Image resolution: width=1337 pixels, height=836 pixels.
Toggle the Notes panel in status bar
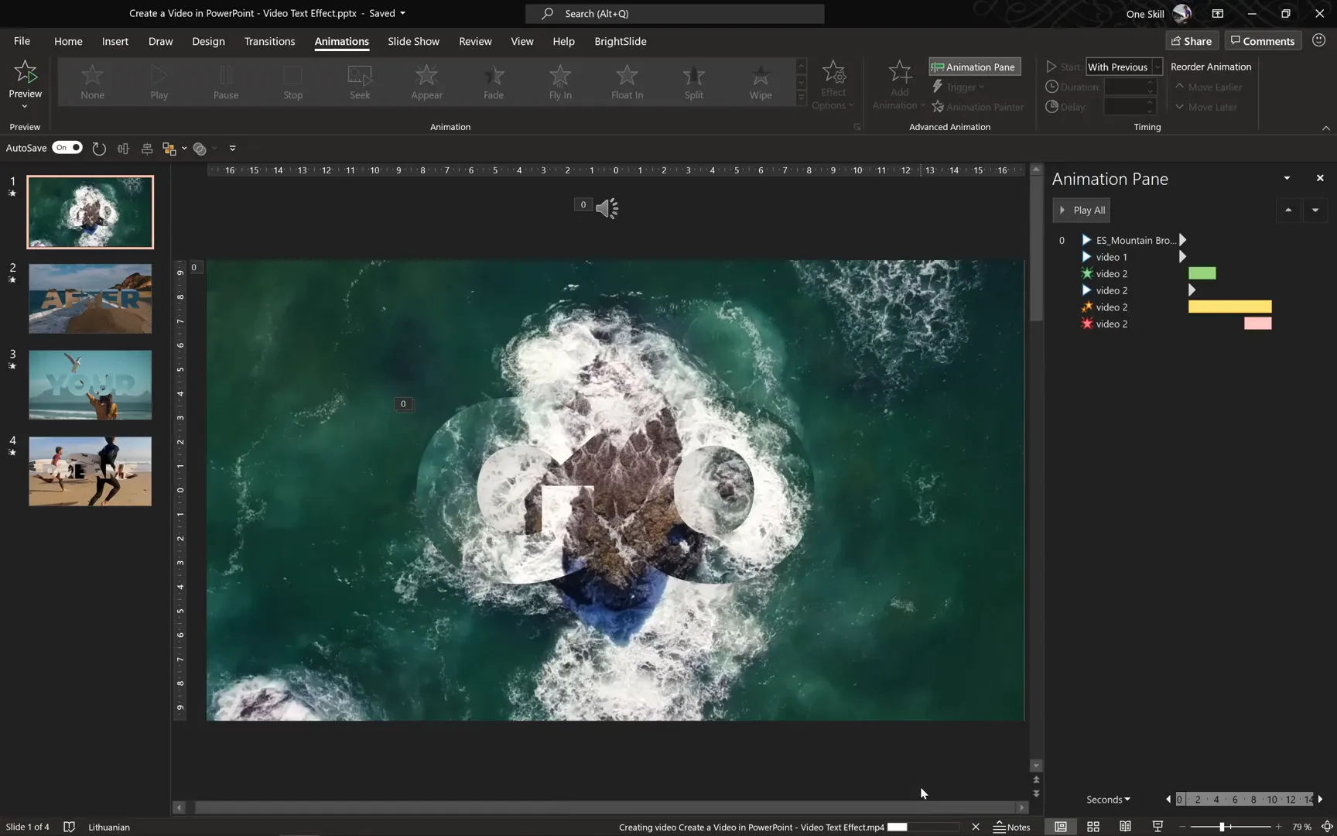(1011, 827)
